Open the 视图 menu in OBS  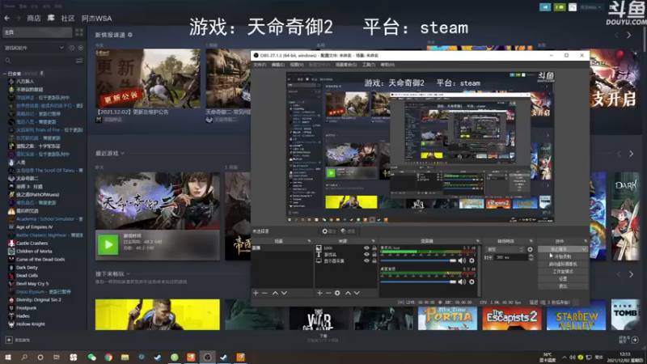297,65
